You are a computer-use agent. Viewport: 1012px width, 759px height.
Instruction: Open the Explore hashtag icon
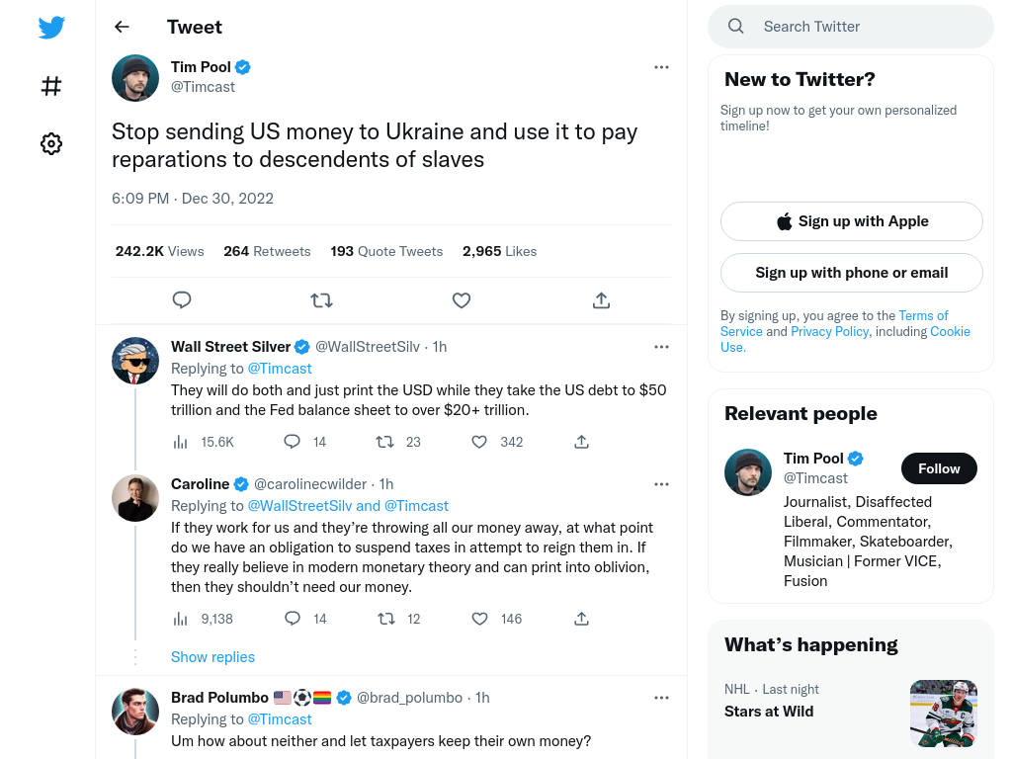51,86
